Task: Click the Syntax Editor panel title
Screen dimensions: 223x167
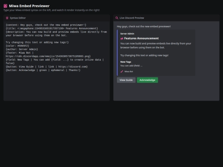Action: pos(18,18)
